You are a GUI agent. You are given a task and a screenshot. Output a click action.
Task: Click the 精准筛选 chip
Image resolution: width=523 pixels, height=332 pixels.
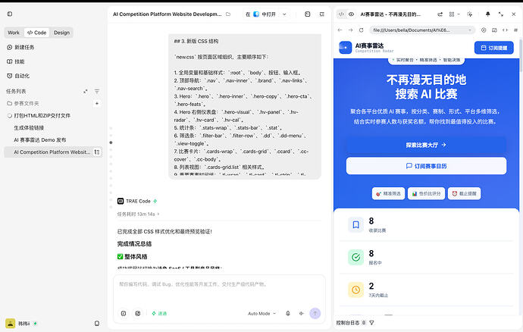tap(388, 193)
